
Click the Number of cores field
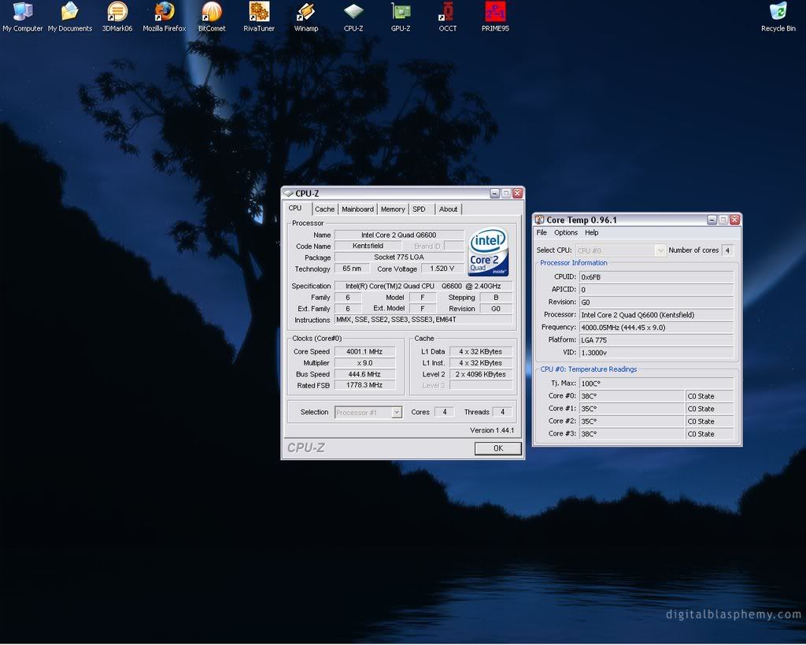pyautogui.click(x=729, y=250)
